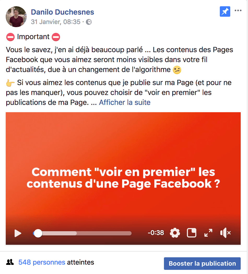
Task: Click Danilo Duchesnes profile picture
Action: (x=16, y=17)
